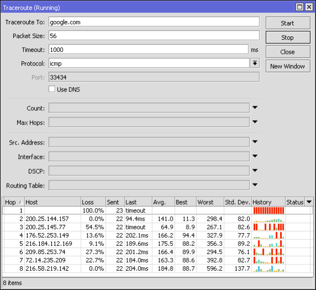316x290 pixels.
Task: Select host 200.25.144.157
Action: click(x=47, y=219)
